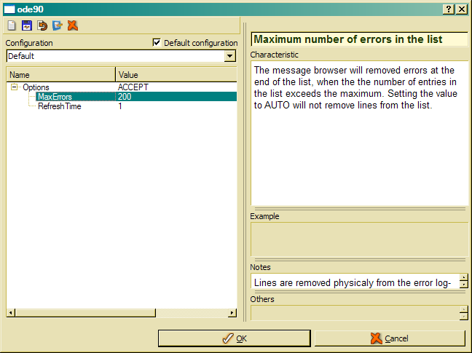
Task: Click the edit configuration icon
Action: 58,25
